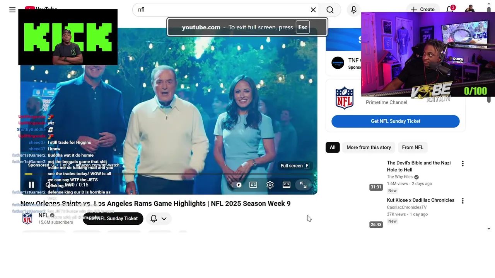Open the notifications bell
Viewport: 495px width, 278px height.
[x=450, y=9]
